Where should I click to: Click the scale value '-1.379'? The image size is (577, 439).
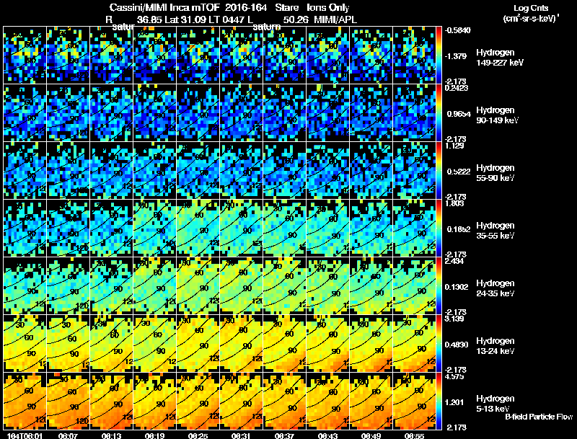456,56
